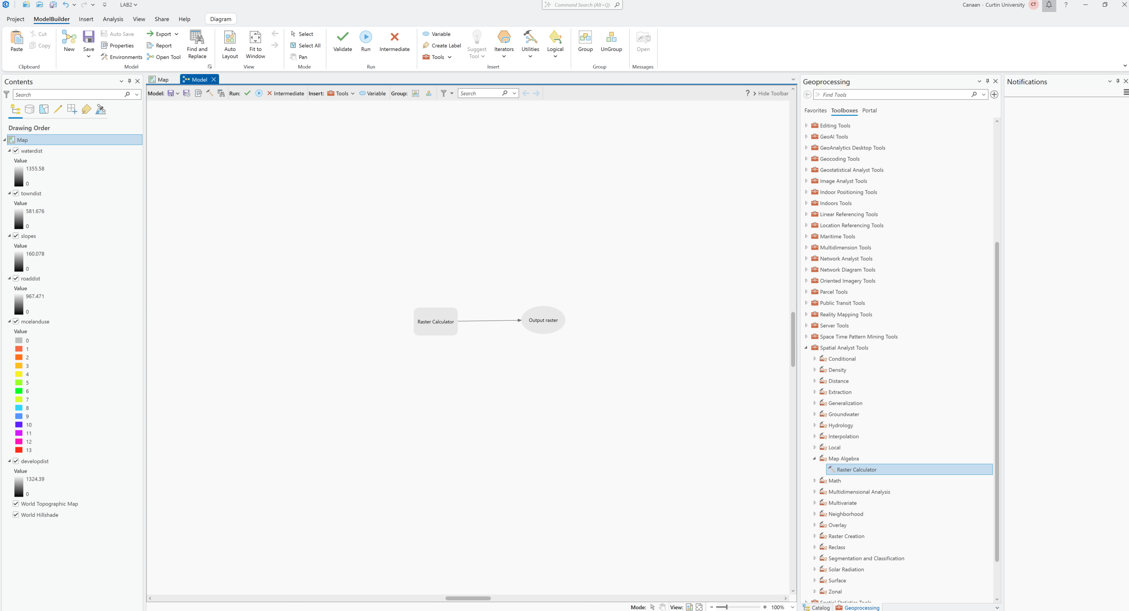Expand the Hydrology toolset
Image resolution: width=1129 pixels, height=611 pixels.
pyautogui.click(x=815, y=425)
